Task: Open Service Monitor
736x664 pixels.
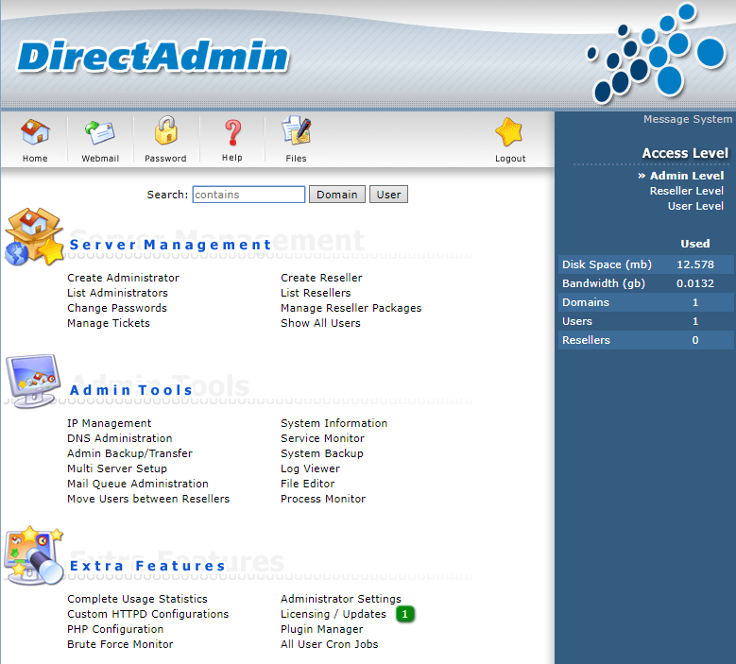Action: pos(322,438)
